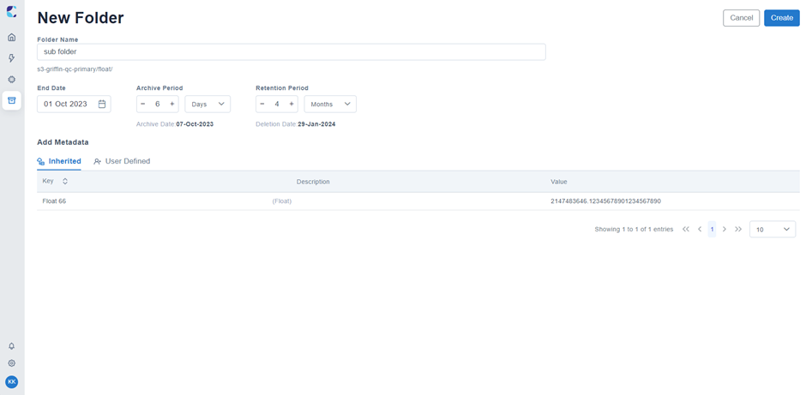Open the notifications bell icon
Image resolution: width=806 pixels, height=395 pixels.
click(x=11, y=346)
